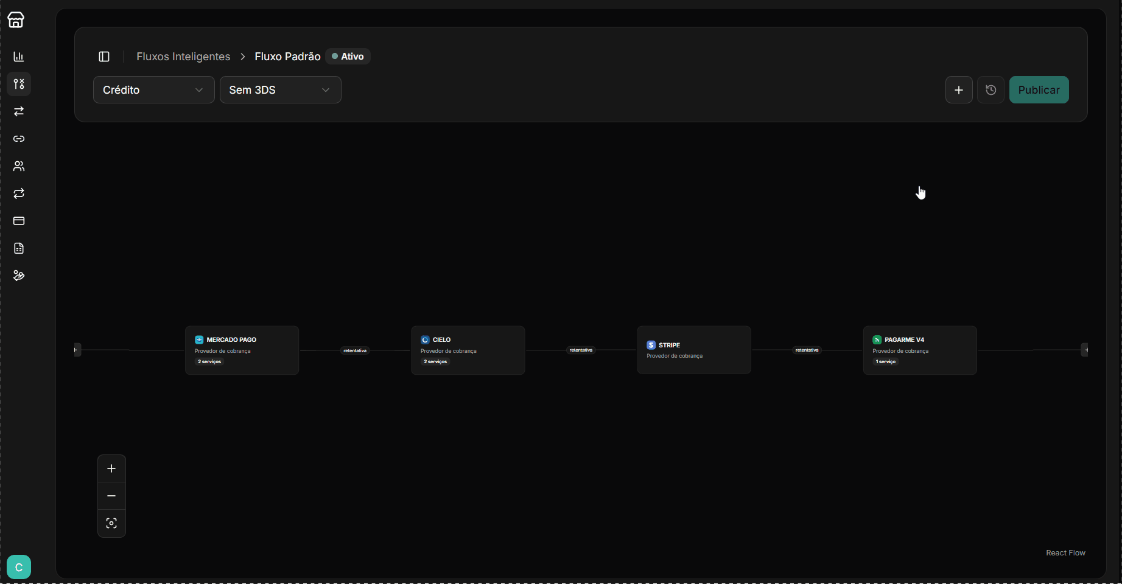
Task: Open the chain link sidebar icon
Action: coord(19,139)
